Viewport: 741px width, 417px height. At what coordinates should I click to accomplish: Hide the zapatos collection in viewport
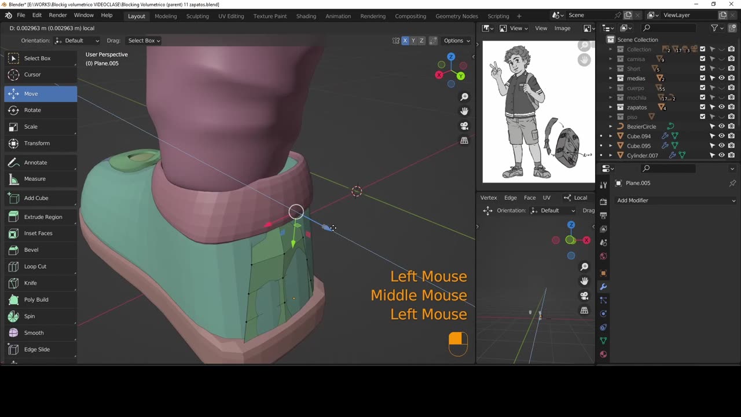click(x=722, y=107)
